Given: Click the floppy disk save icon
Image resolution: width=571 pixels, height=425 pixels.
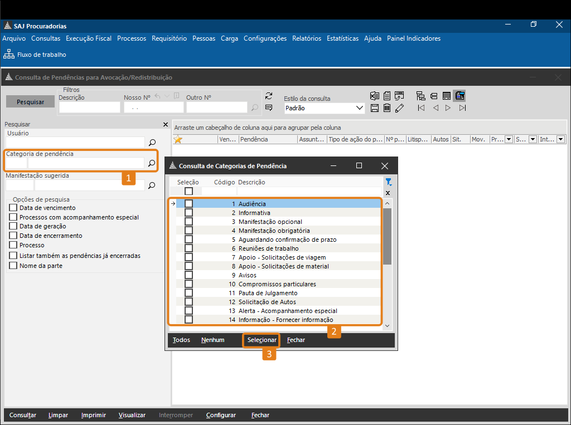Looking at the screenshot, I should [375, 108].
